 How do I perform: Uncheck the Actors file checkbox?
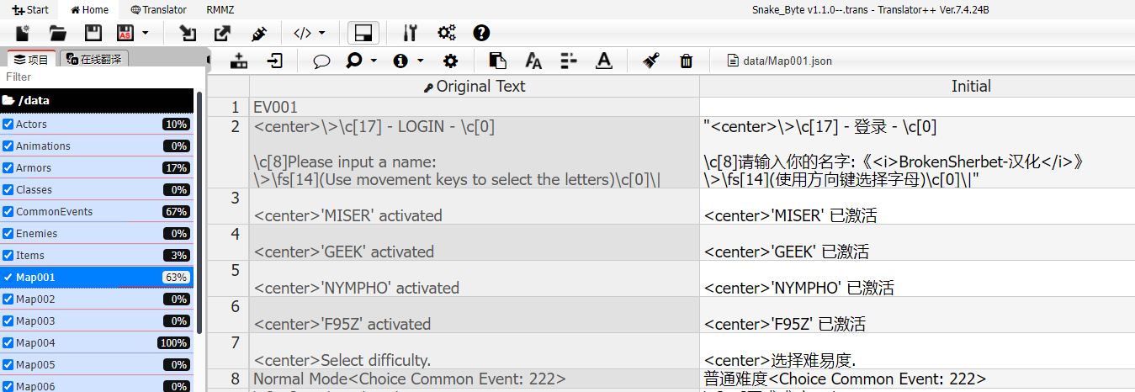pyautogui.click(x=8, y=124)
